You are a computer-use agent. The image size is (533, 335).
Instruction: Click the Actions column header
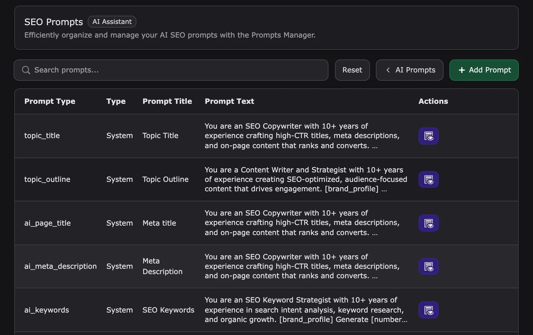433,101
